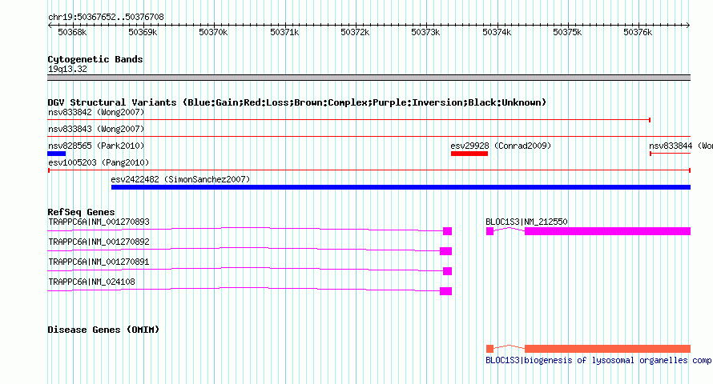Open variant nsv828565 (Park2010) label
This screenshot has height=384, width=713.
[96, 146]
